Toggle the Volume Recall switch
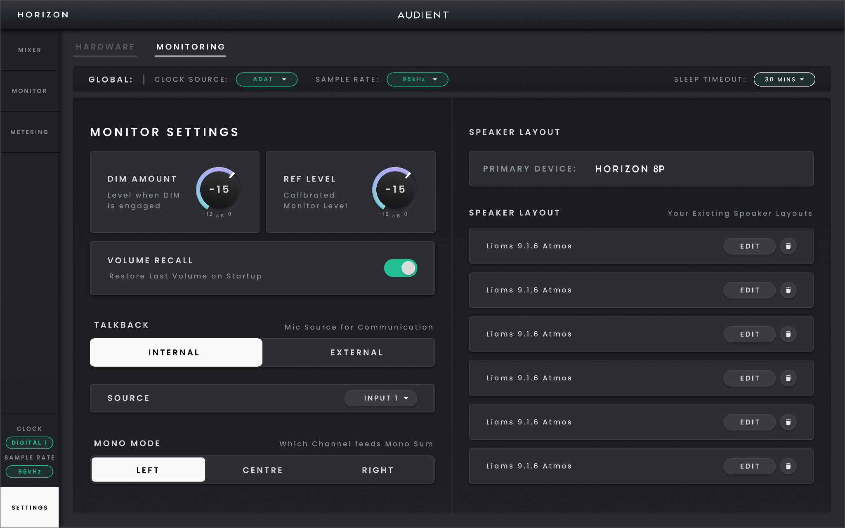845x528 pixels. pyautogui.click(x=401, y=268)
